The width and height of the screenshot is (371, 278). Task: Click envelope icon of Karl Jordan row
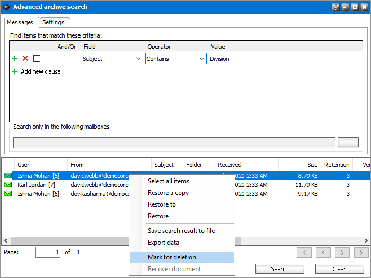point(8,185)
